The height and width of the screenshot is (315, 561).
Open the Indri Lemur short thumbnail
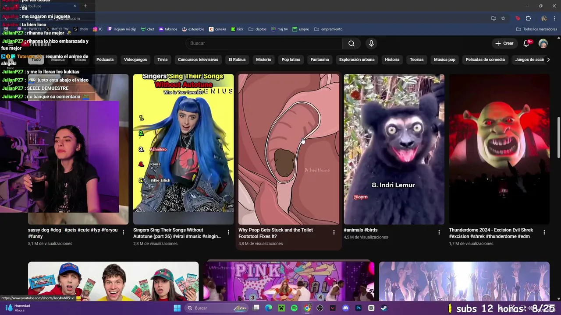[394, 149]
